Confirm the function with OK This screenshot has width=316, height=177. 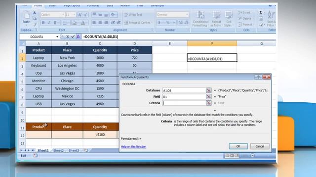click(238, 147)
